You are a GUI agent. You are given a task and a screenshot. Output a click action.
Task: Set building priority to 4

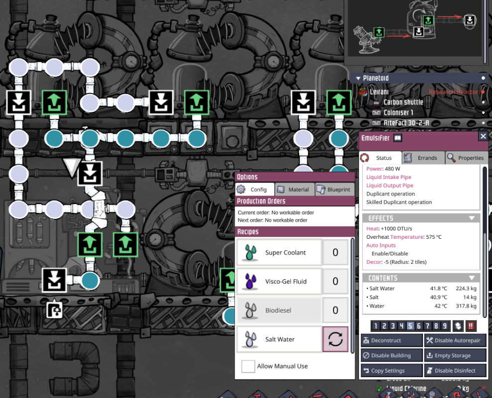point(401,326)
